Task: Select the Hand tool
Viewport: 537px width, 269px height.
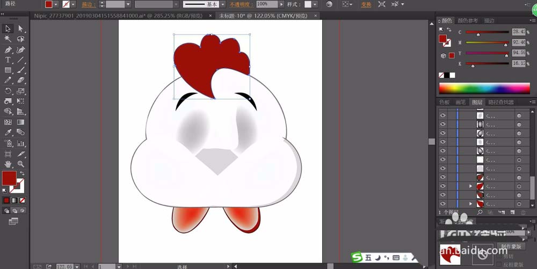Action: pyautogui.click(x=8, y=164)
